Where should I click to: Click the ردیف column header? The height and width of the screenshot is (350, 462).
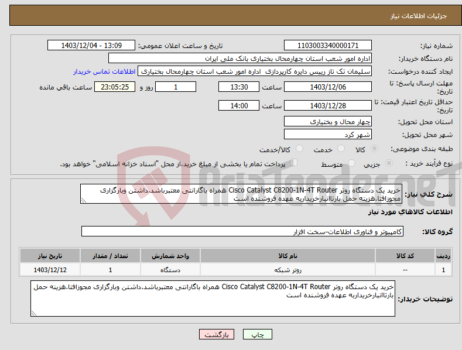pos(443,256)
